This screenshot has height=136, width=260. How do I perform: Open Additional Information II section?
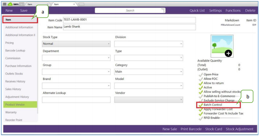(20, 35)
